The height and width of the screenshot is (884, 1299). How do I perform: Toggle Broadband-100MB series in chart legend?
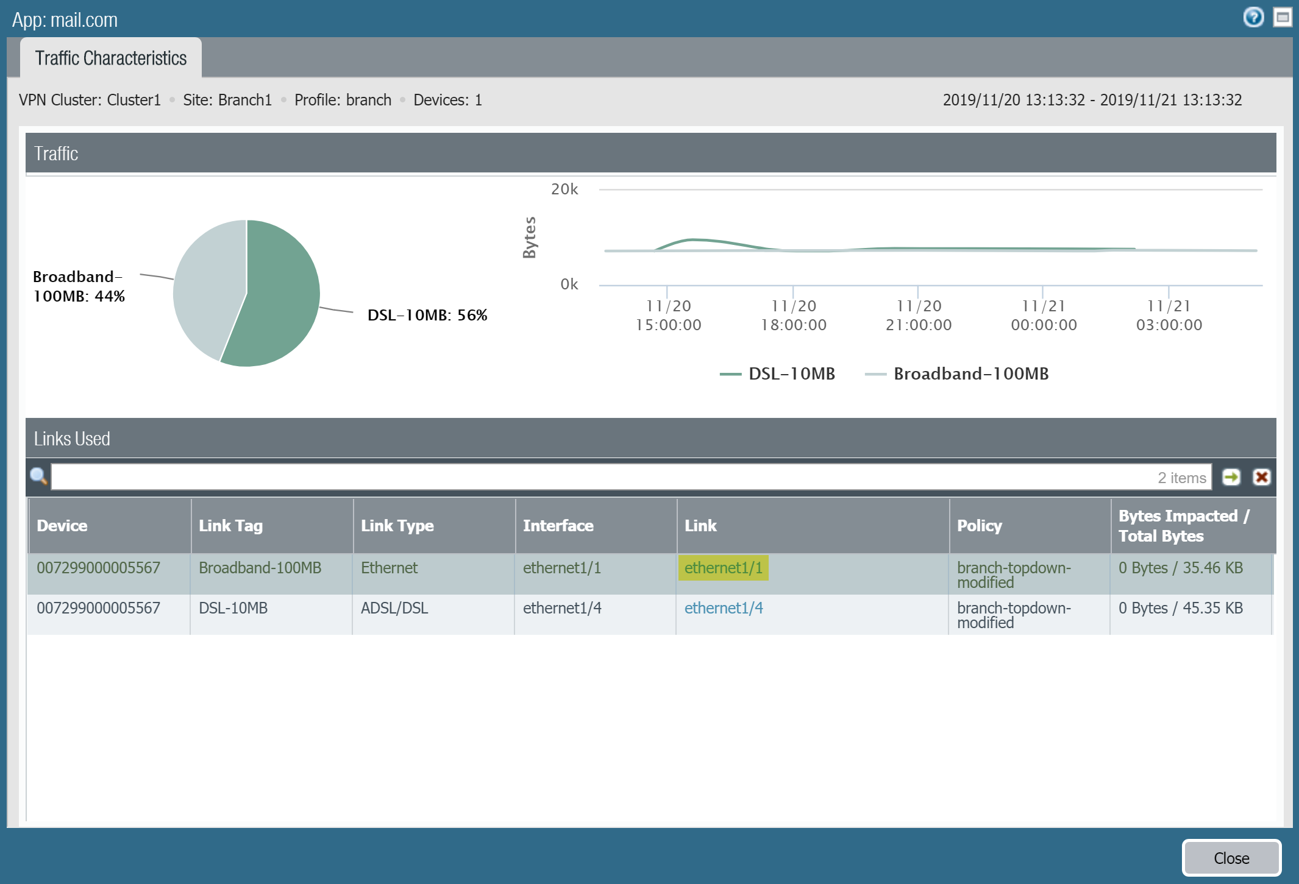[x=957, y=374]
